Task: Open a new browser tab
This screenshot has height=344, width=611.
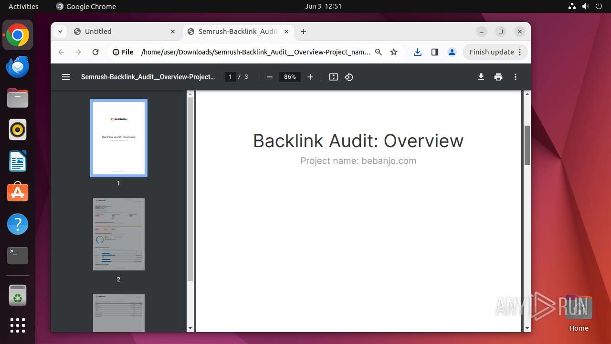Action: pyautogui.click(x=304, y=32)
